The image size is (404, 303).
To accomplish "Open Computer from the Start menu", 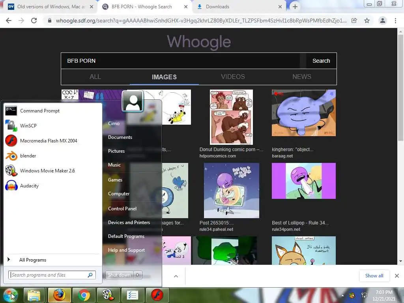I will (118, 194).
